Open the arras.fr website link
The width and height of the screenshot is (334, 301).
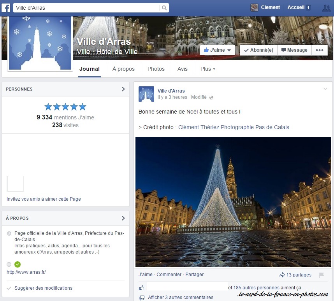tap(26, 272)
